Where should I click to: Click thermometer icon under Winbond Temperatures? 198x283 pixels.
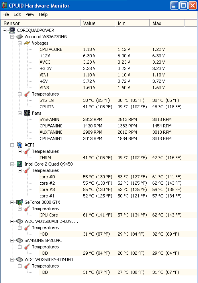(27, 94)
